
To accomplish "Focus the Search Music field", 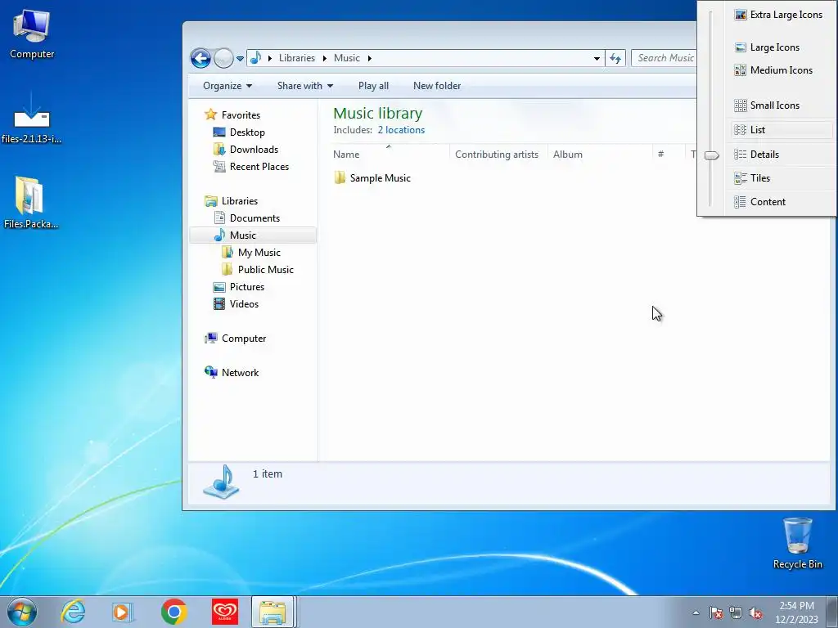I will click(665, 58).
